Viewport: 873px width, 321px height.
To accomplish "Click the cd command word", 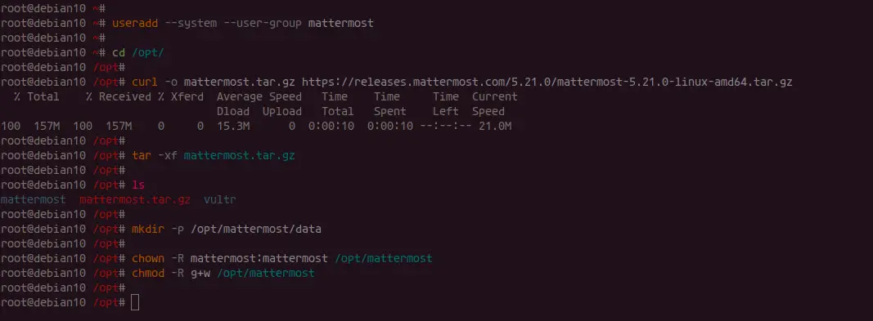I will point(119,53).
